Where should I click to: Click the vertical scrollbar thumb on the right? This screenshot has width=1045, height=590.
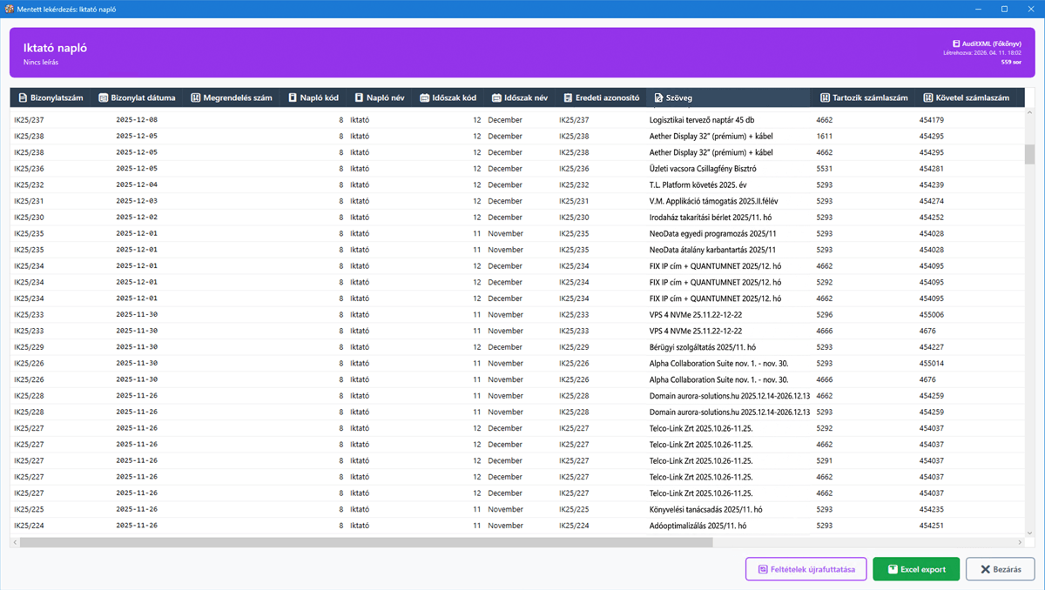1029,154
